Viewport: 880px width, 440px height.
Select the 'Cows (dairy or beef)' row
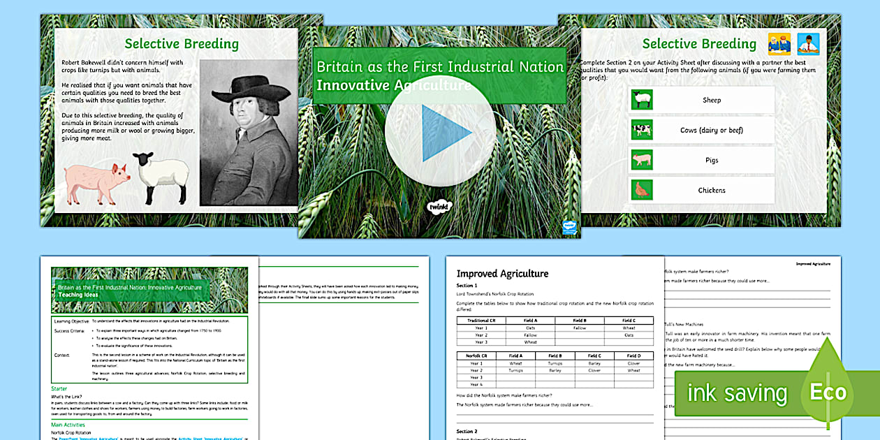coord(711,130)
